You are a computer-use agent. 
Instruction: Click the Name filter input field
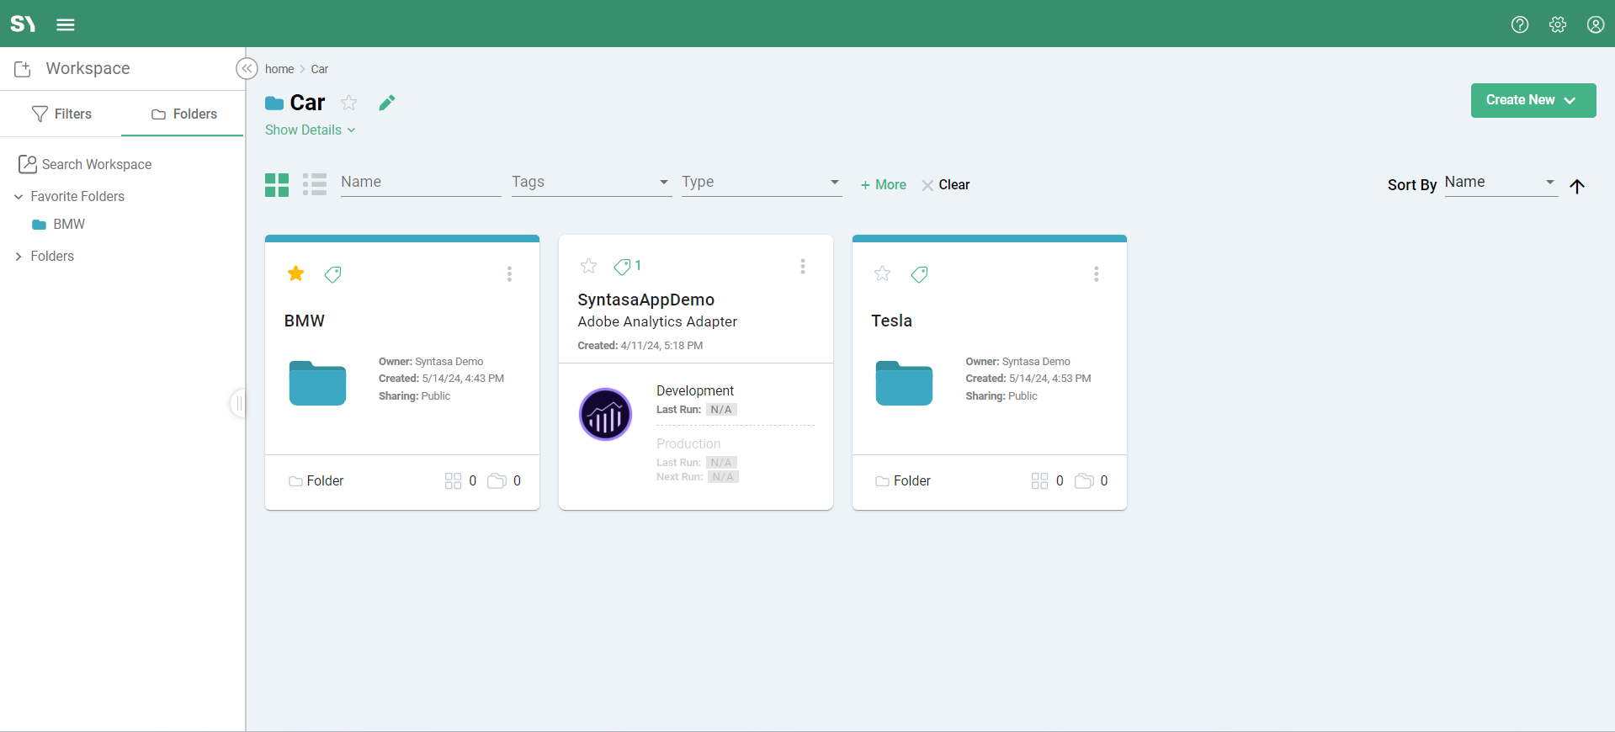[420, 183]
